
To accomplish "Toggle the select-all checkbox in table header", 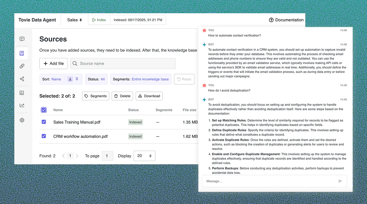I will [44, 110].
